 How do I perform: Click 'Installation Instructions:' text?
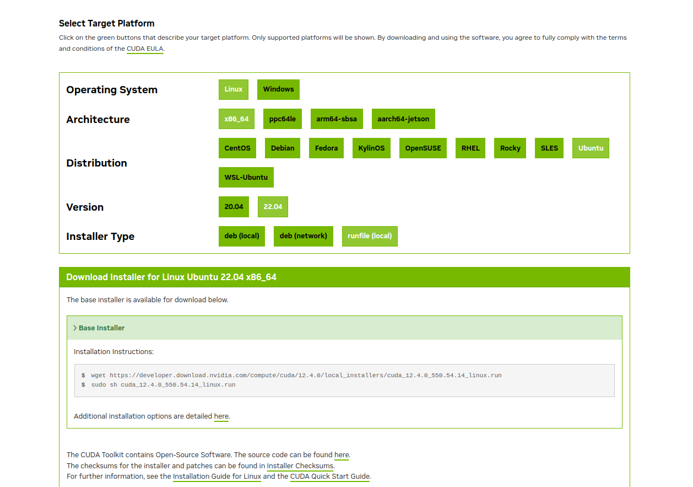(x=114, y=351)
